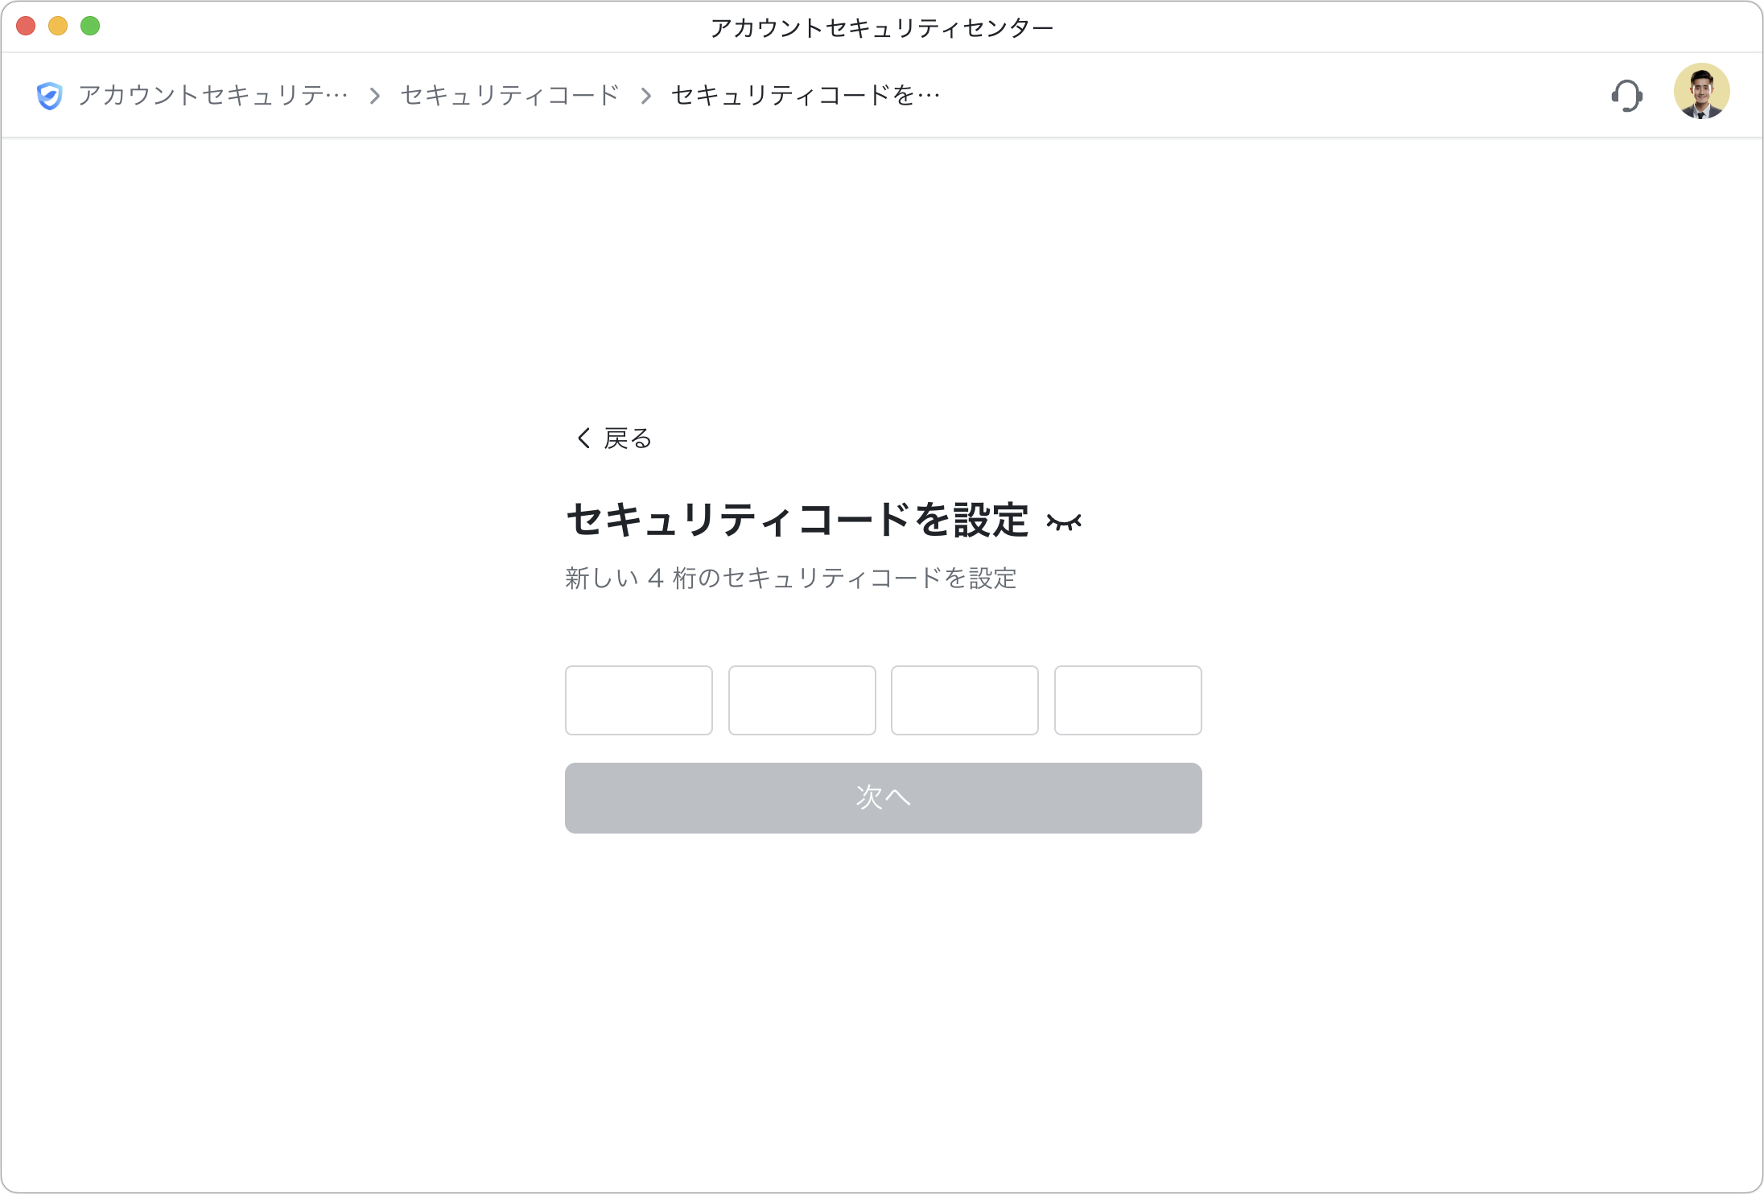
Task: Focus the first security code digit box
Action: tap(639, 700)
